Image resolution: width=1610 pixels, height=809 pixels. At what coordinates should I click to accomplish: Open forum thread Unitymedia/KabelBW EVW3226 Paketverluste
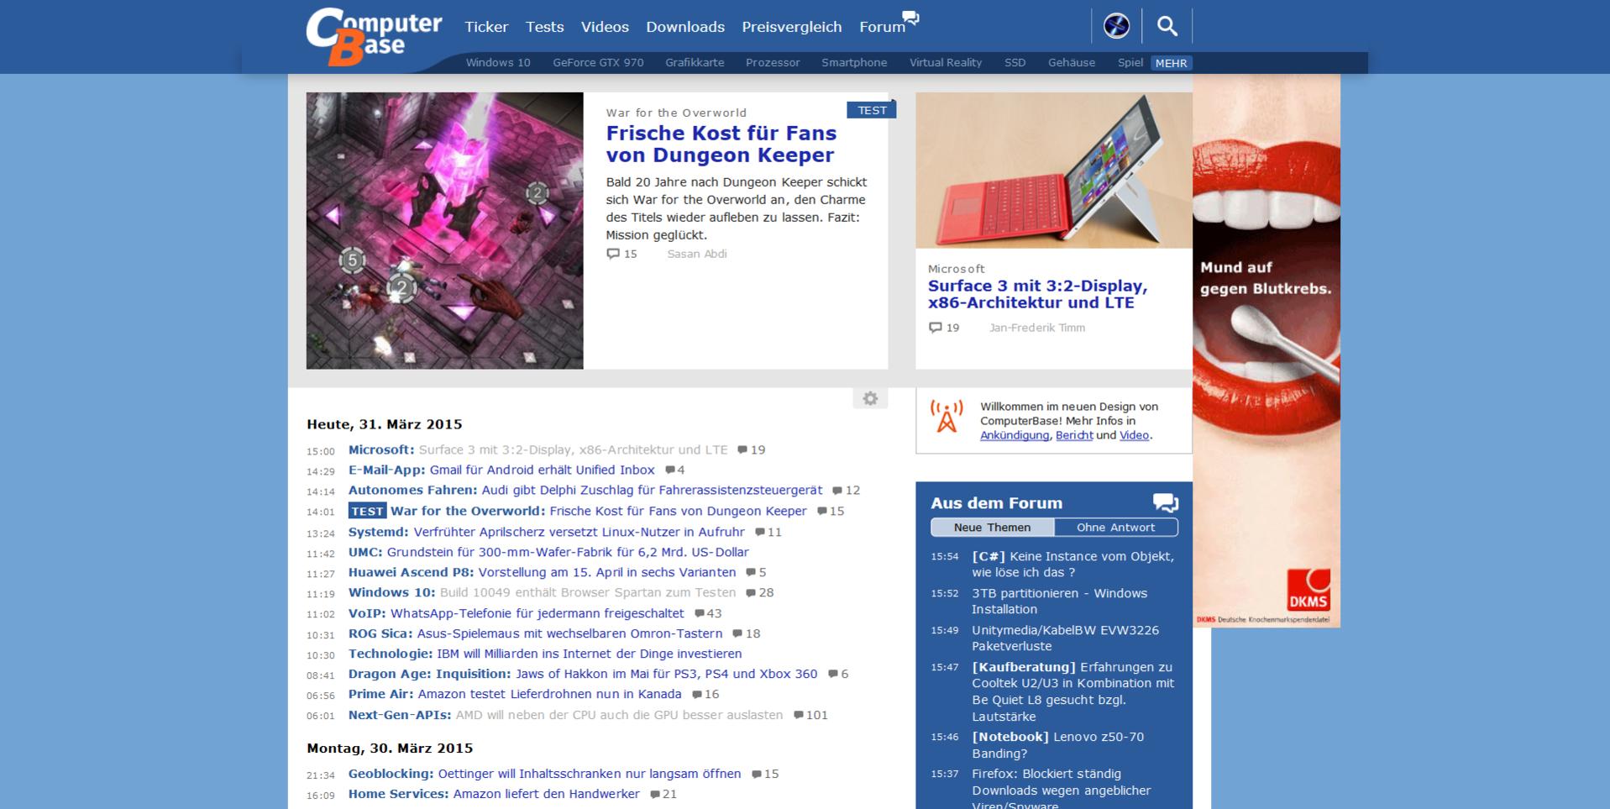1065,638
